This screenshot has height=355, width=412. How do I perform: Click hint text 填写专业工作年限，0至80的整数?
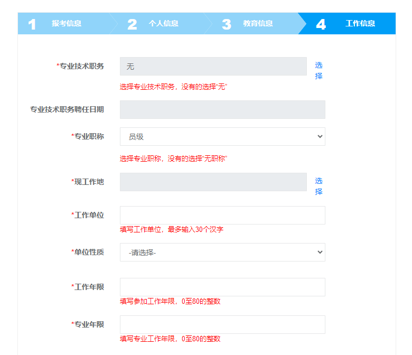click(170, 339)
